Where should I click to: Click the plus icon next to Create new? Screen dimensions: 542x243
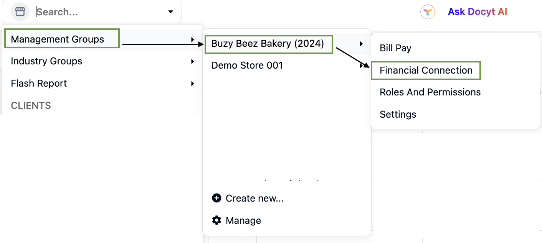coord(216,198)
